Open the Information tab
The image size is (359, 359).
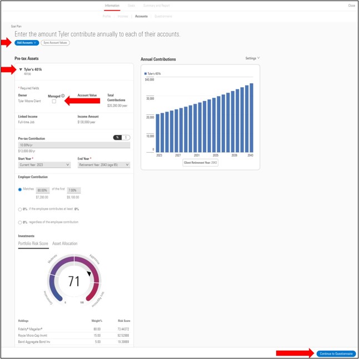pyautogui.click(x=112, y=6)
